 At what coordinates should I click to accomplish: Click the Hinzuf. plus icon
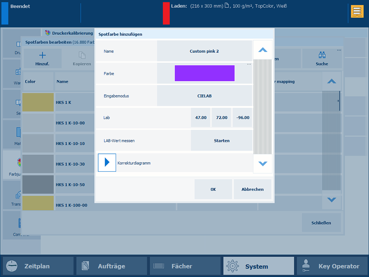tap(42, 56)
